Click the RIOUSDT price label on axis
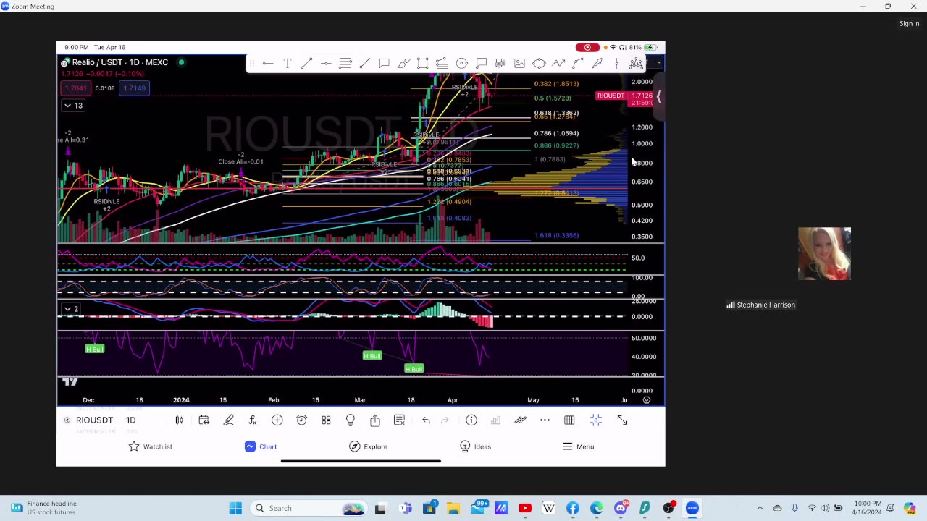This screenshot has width=927, height=521. [611, 96]
